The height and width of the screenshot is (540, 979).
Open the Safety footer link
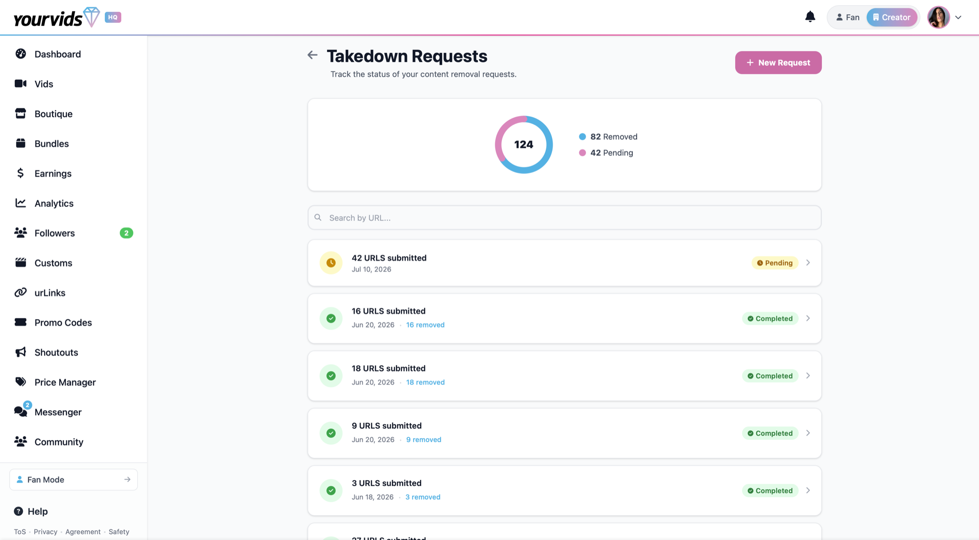pyautogui.click(x=119, y=532)
